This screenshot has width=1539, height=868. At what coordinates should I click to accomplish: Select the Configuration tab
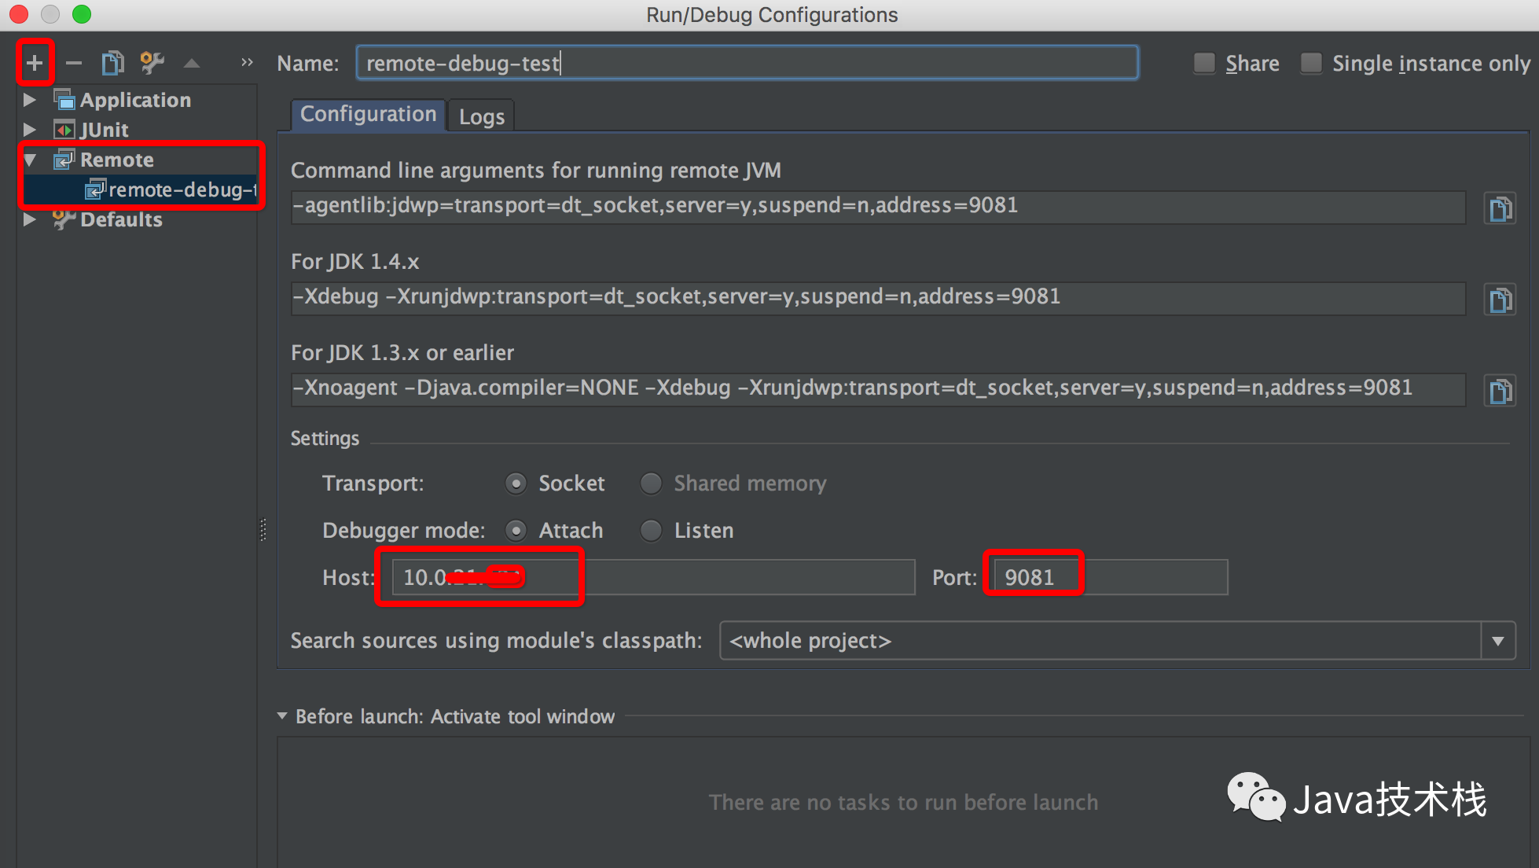[368, 115]
